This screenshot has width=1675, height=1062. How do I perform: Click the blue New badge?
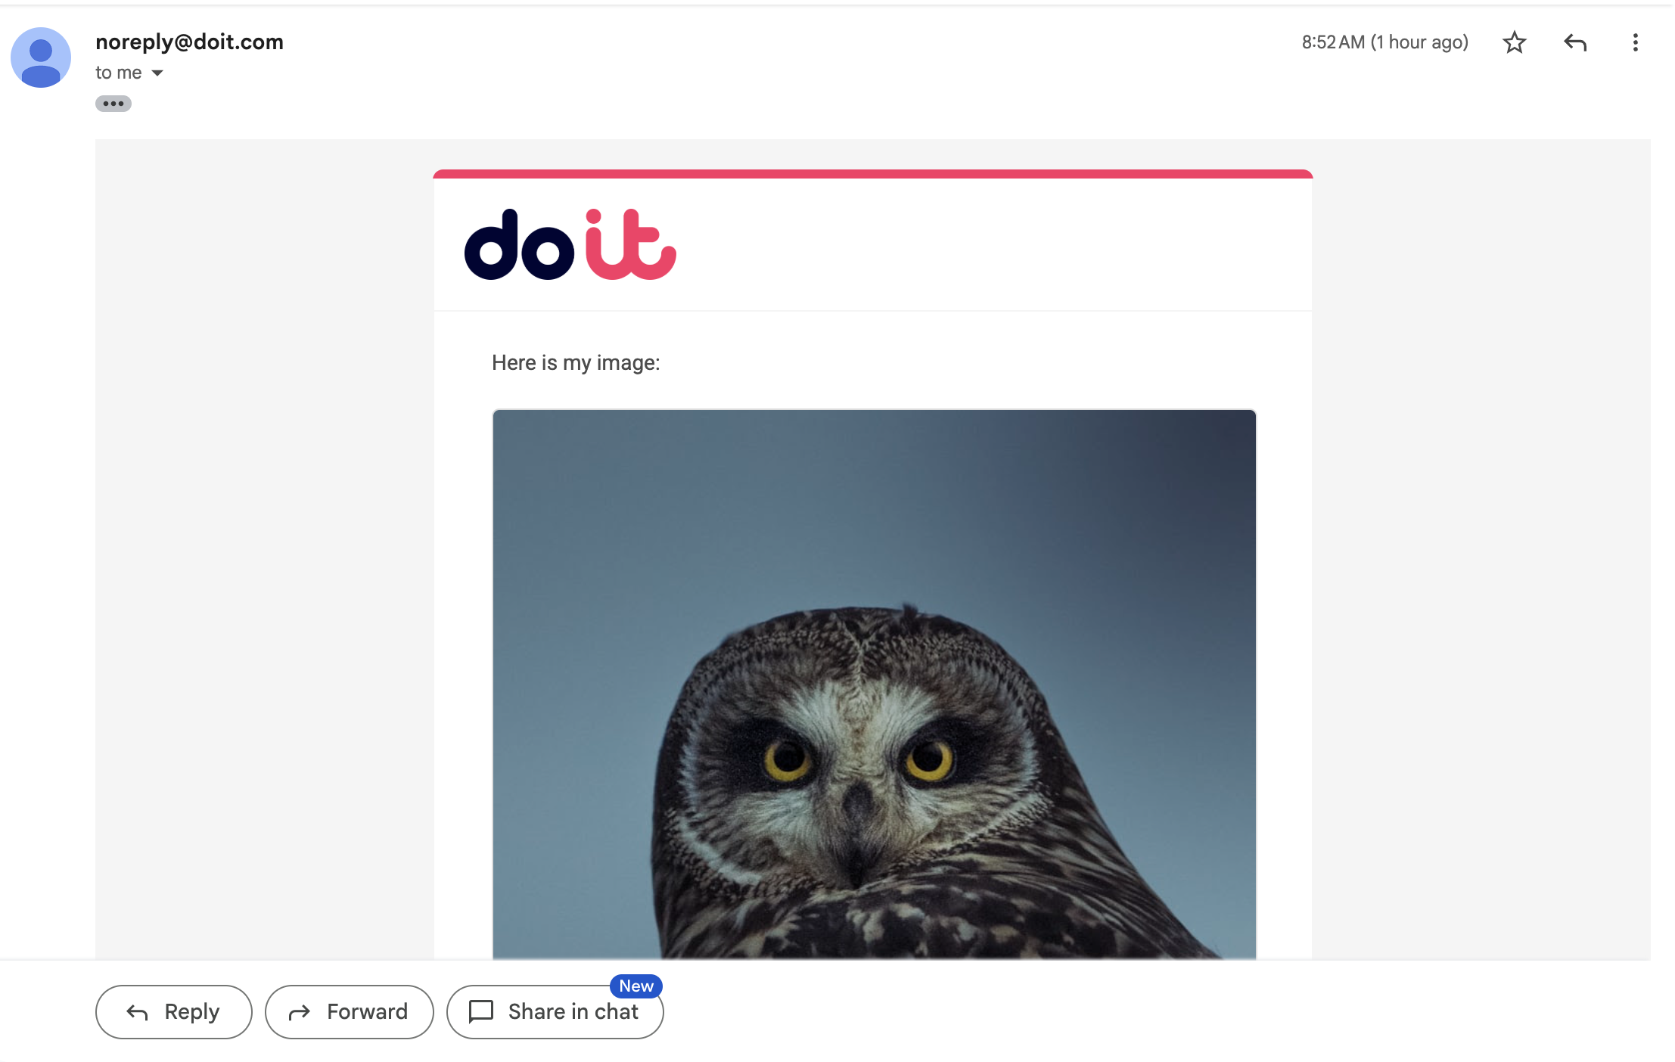636,986
